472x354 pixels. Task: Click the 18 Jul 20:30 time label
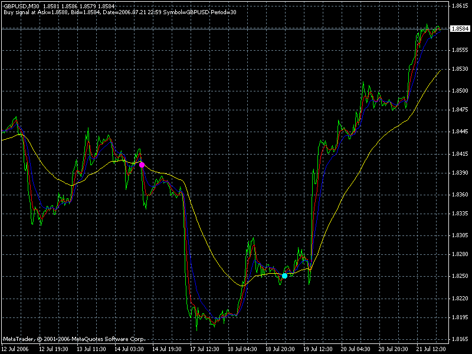[x=280, y=349]
